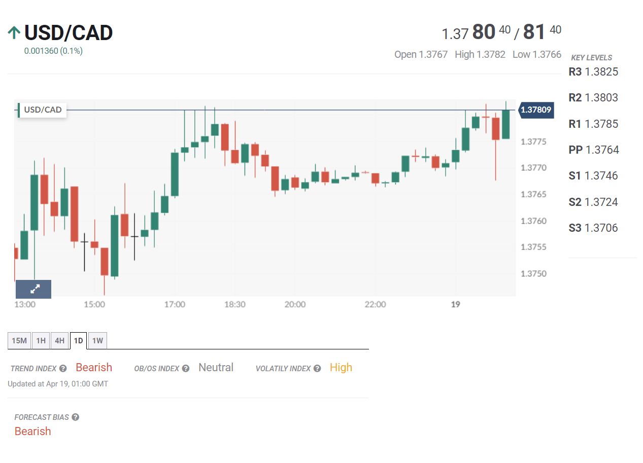Click the USD/CAD pair title
Viewport: 643px width, 463px height.
pos(69,33)
